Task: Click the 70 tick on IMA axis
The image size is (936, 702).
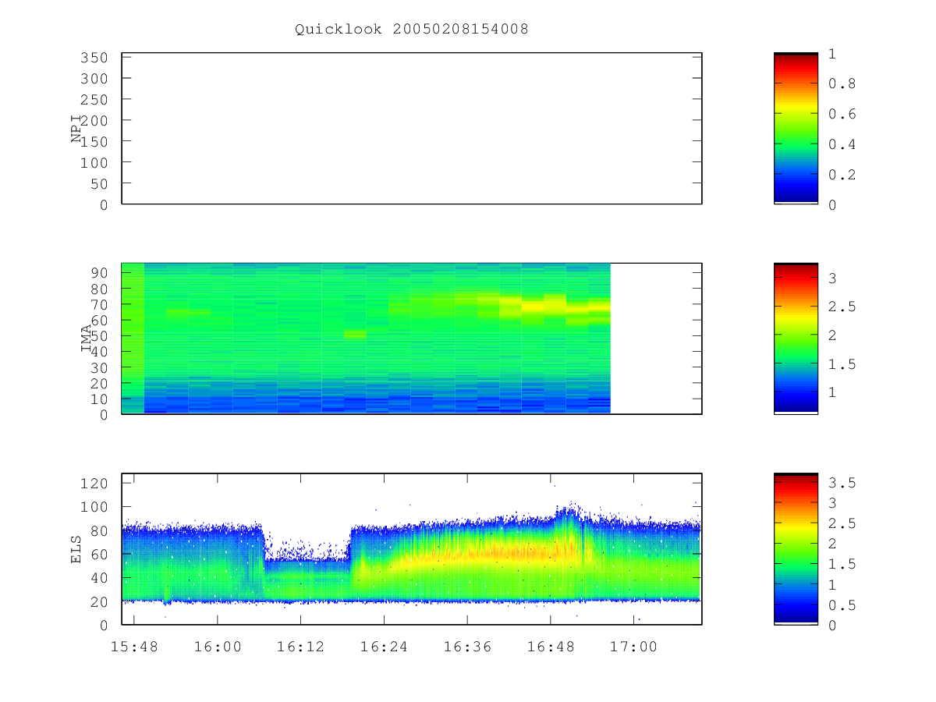Action: click(x=99, y=304)
